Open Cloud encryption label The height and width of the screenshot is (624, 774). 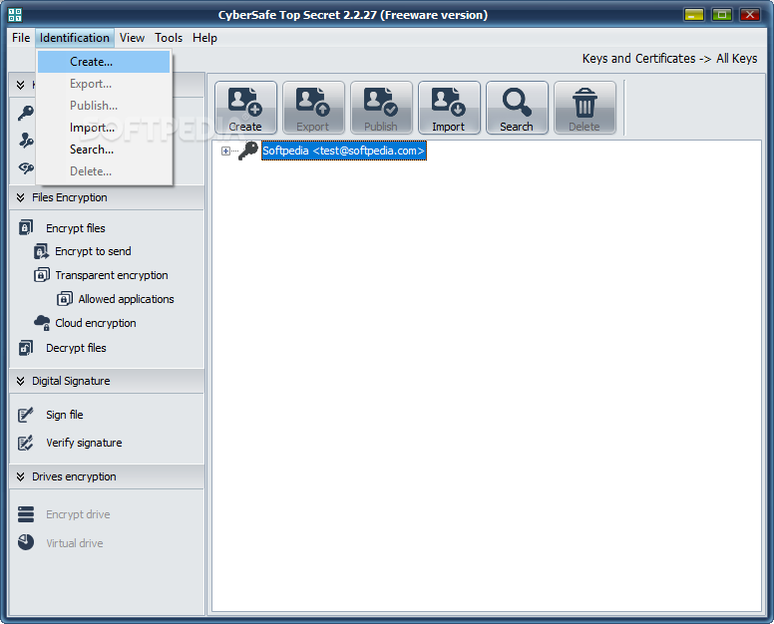96,324
